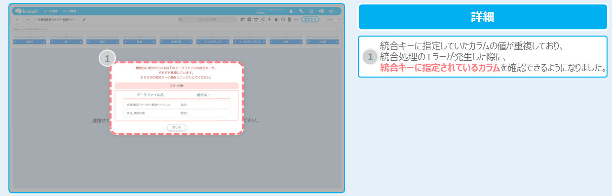Select the 住所 column header

click(286, 41)
